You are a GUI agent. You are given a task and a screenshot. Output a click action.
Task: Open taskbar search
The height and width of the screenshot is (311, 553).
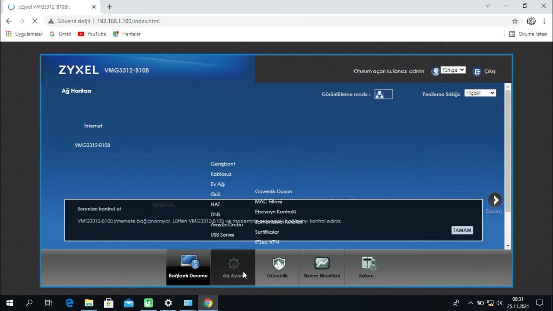[29, 303]
